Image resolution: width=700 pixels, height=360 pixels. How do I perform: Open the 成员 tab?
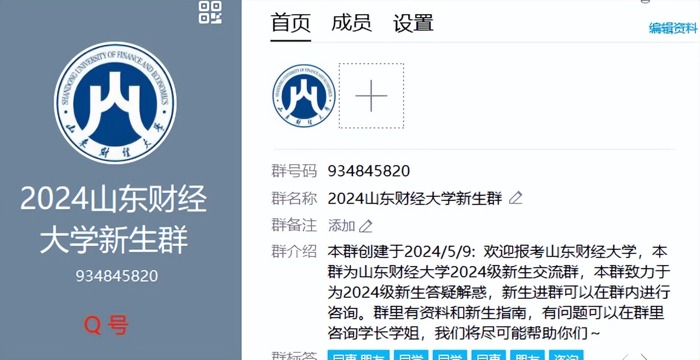352,23
